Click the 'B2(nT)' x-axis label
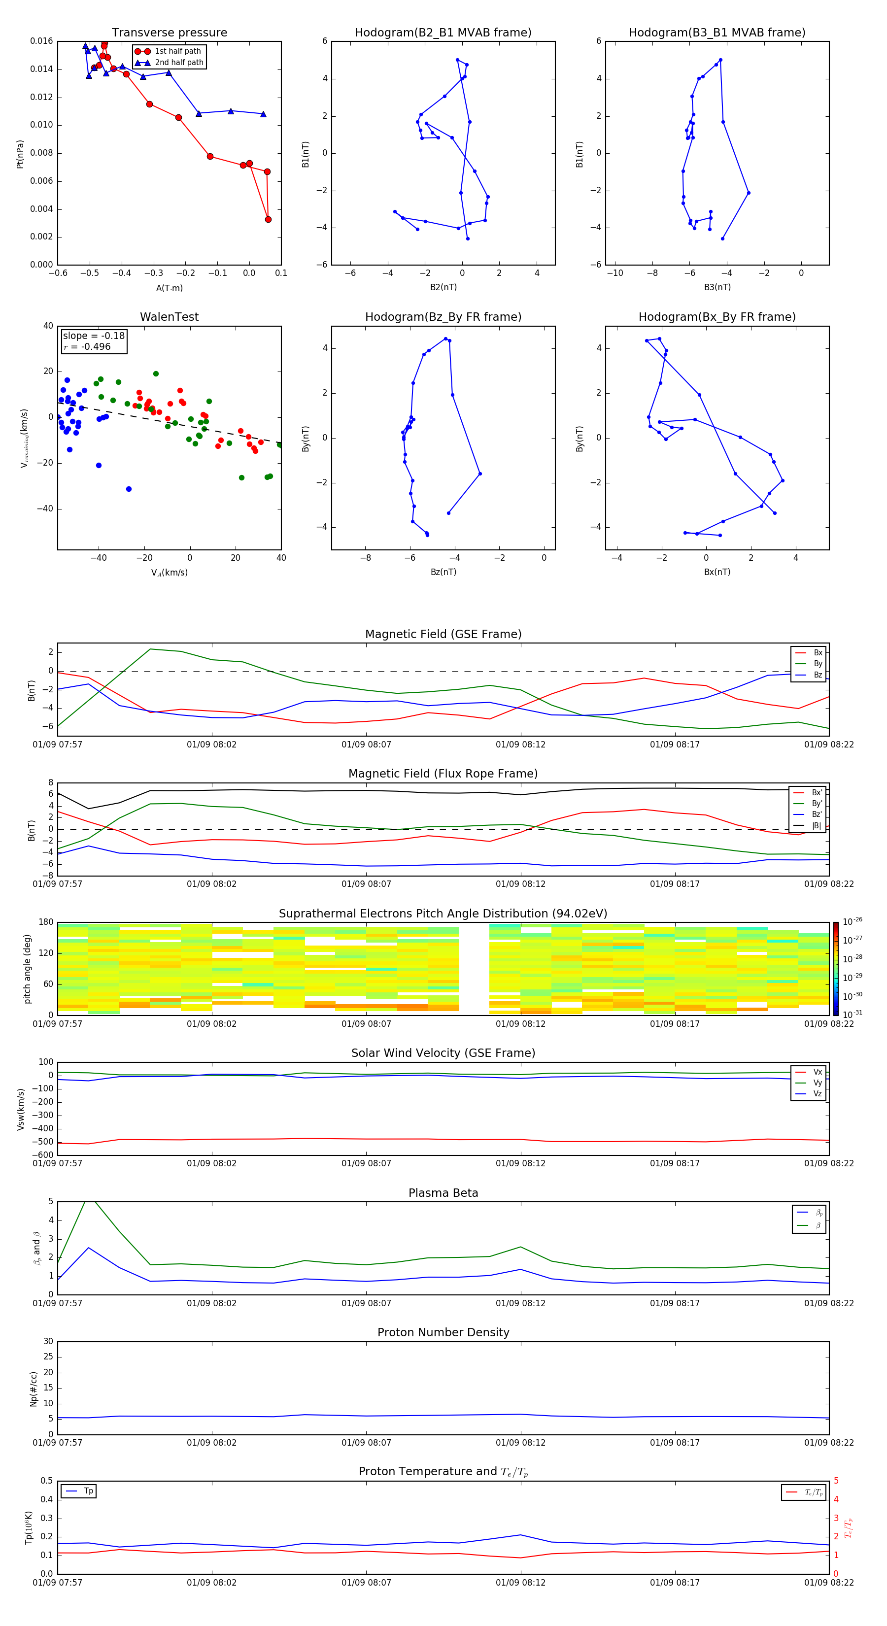The height and width of the screenshot is (1626, 887). [443, 287]
